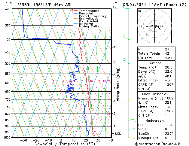
Task: Click the Mixing Ratio (g/kg) vertical axis title
Action: tap(118, 84)
